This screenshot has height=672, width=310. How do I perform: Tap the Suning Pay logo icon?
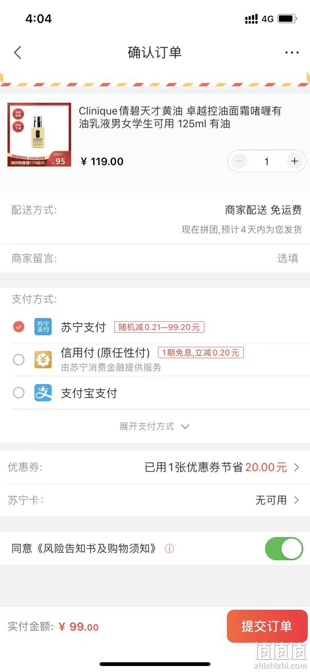pos(43,327)
